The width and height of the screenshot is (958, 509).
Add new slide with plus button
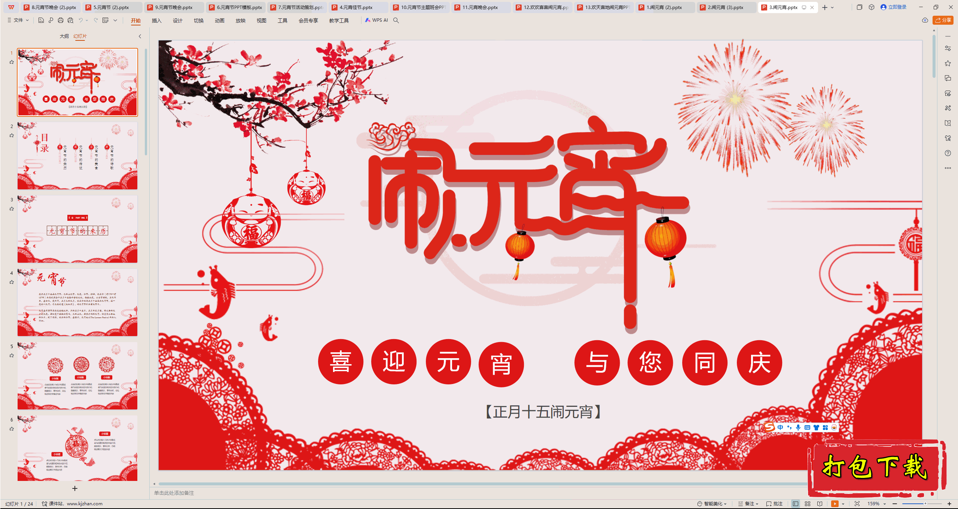coord(75,488)
